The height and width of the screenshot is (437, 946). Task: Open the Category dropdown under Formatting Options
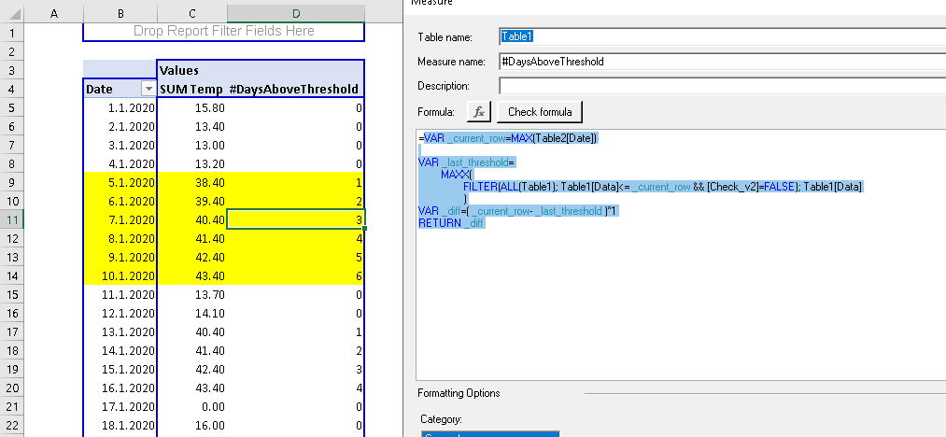[490, 434]
